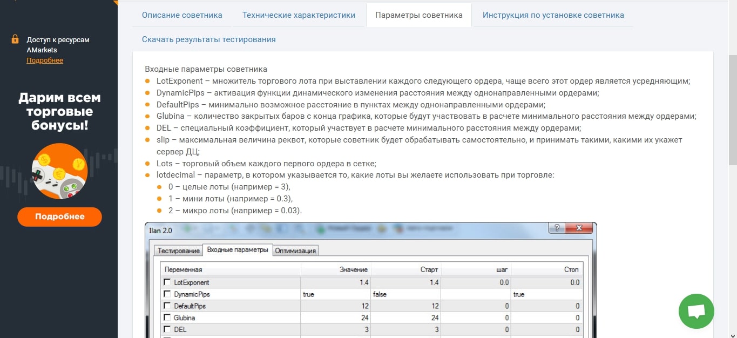This screenshot has width=737, height=338.
Task: Close the Ilan 2.0 dialog window
Action: pyautogui.click(x=580, y=228)
